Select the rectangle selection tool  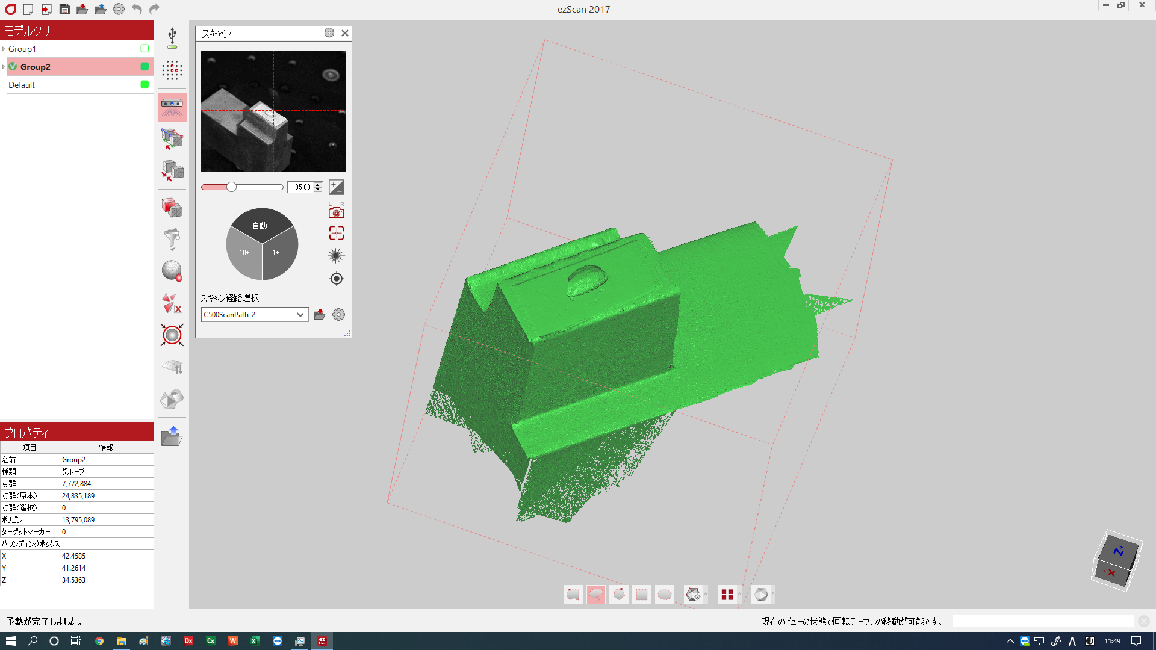[642, 595]
